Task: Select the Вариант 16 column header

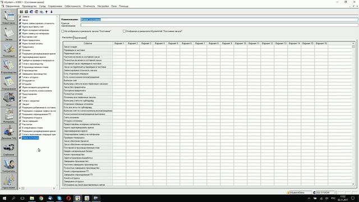Action: pos(321,43)
